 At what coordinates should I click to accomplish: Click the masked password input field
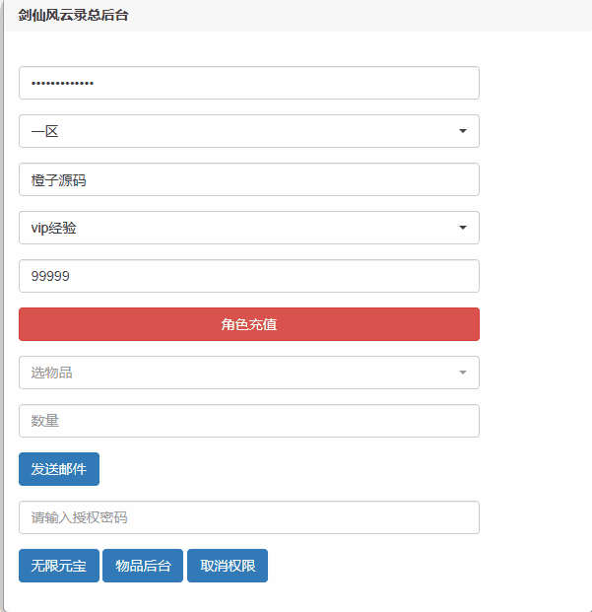248,83
